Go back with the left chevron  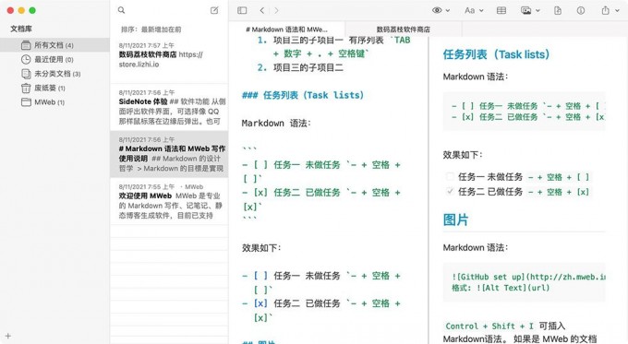tap(262, 10)
